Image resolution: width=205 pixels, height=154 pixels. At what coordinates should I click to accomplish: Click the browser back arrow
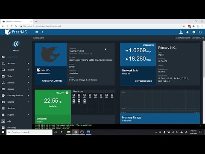pyautogui.click(x=3, y=26)
